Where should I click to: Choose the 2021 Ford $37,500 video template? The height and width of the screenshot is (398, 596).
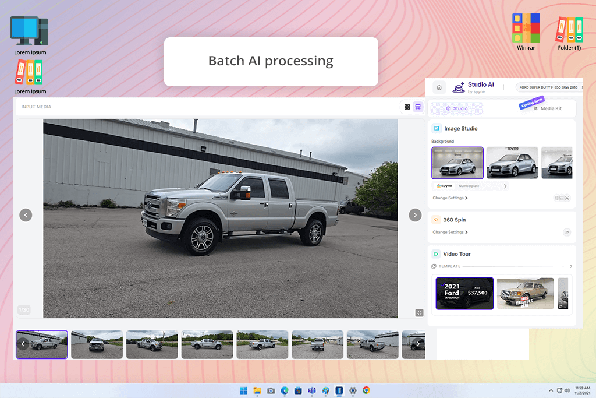464,293
